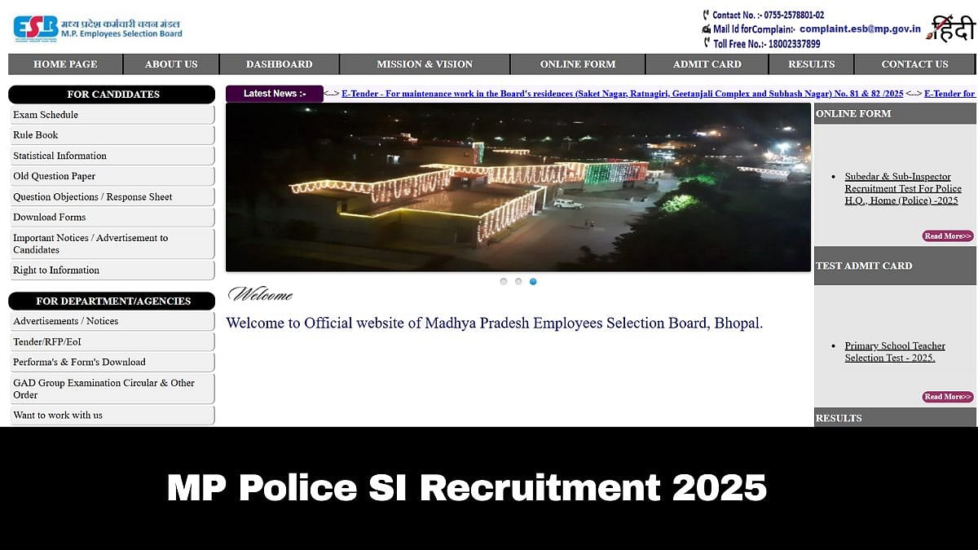
Task: Select the third carousel slide dot
Action: (533, 282)
